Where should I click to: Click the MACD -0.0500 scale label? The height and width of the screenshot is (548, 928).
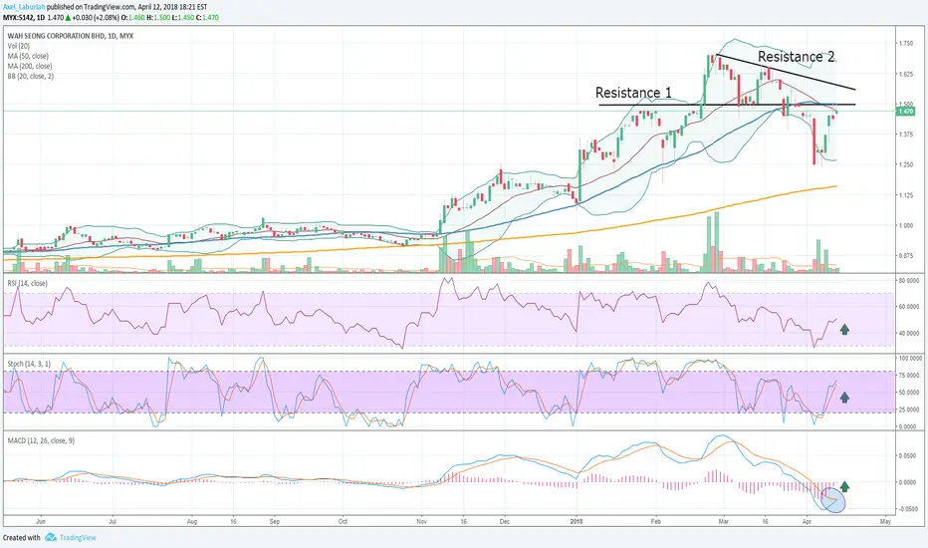click(907, 509)
